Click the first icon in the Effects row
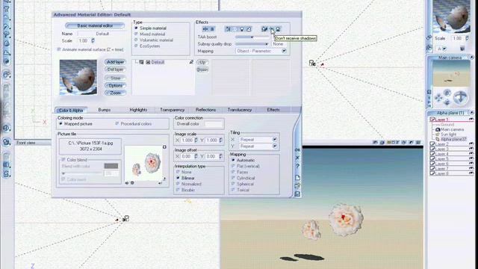The image size is (478, 269). [205, 29]
